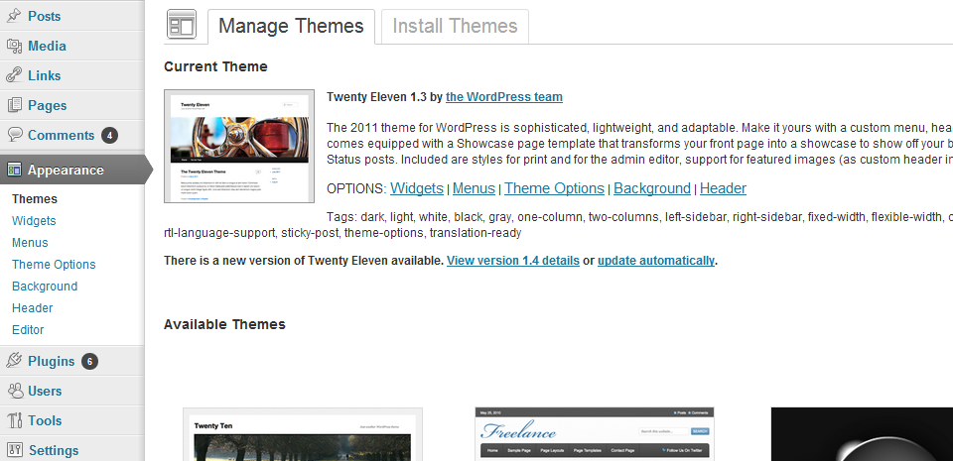The image size is (953, 461).
Task: Open the Tools menu
Action: coord(45,421)
